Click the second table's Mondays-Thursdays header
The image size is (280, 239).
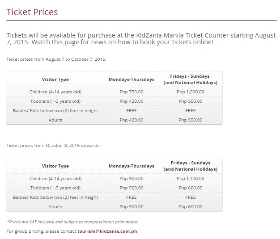(132, 166)
